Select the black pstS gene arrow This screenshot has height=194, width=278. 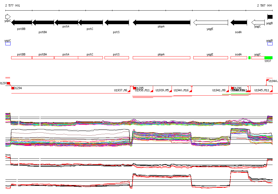point(117,23)
